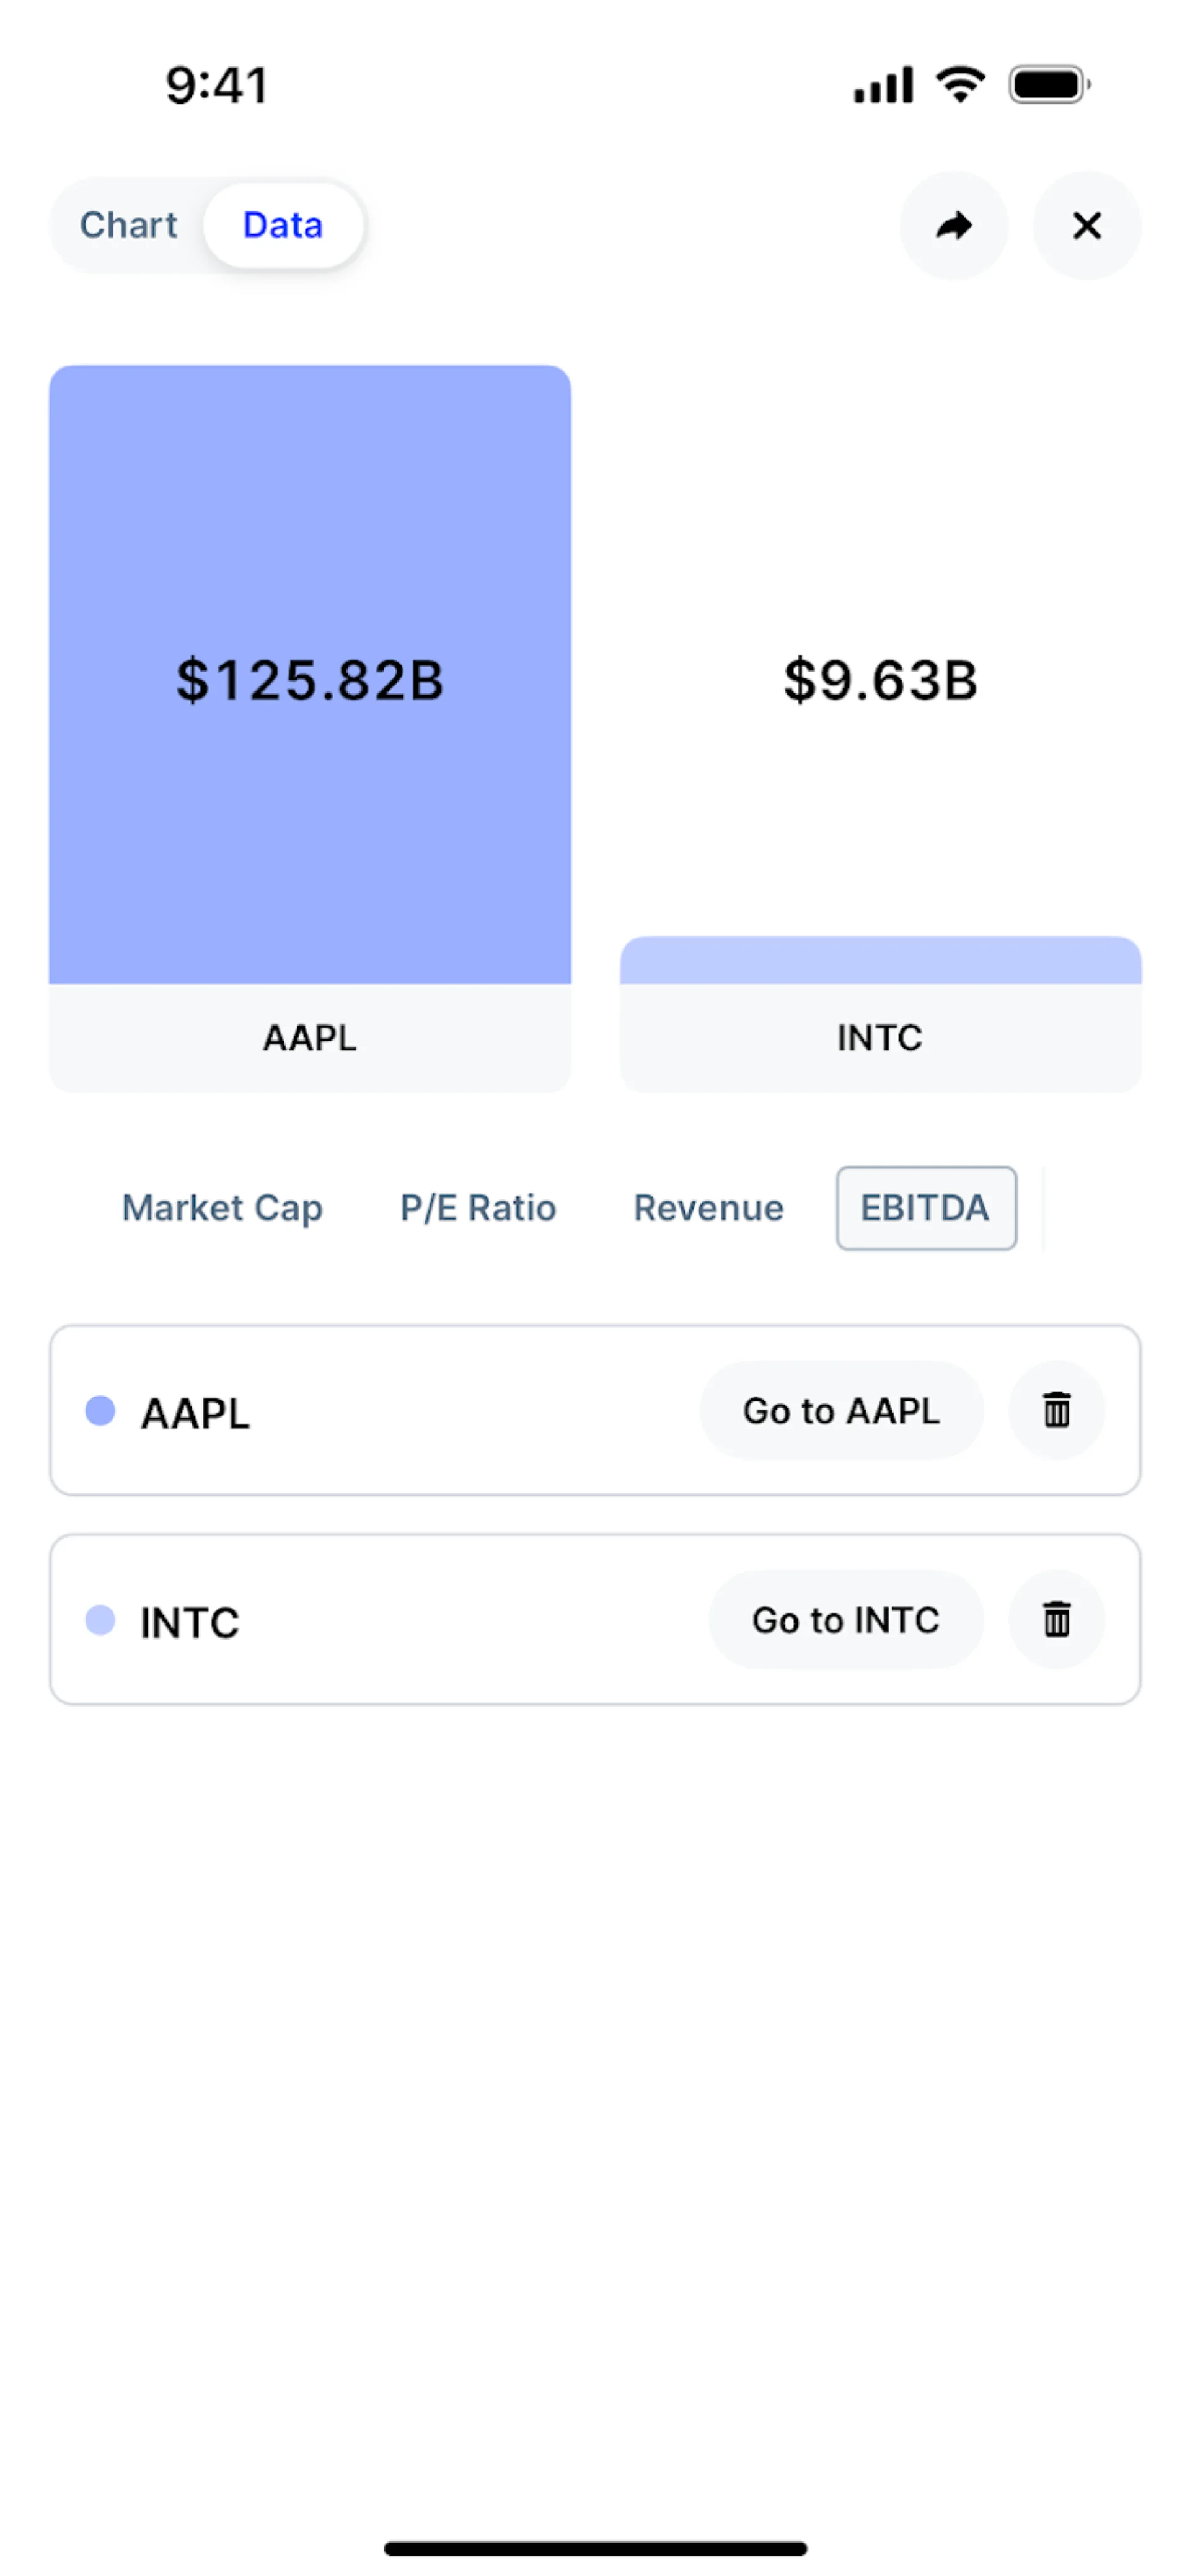Screen dimensions: 1190x2576
Task: Tap the INTC color dot in list
Action: (100, 1620)
